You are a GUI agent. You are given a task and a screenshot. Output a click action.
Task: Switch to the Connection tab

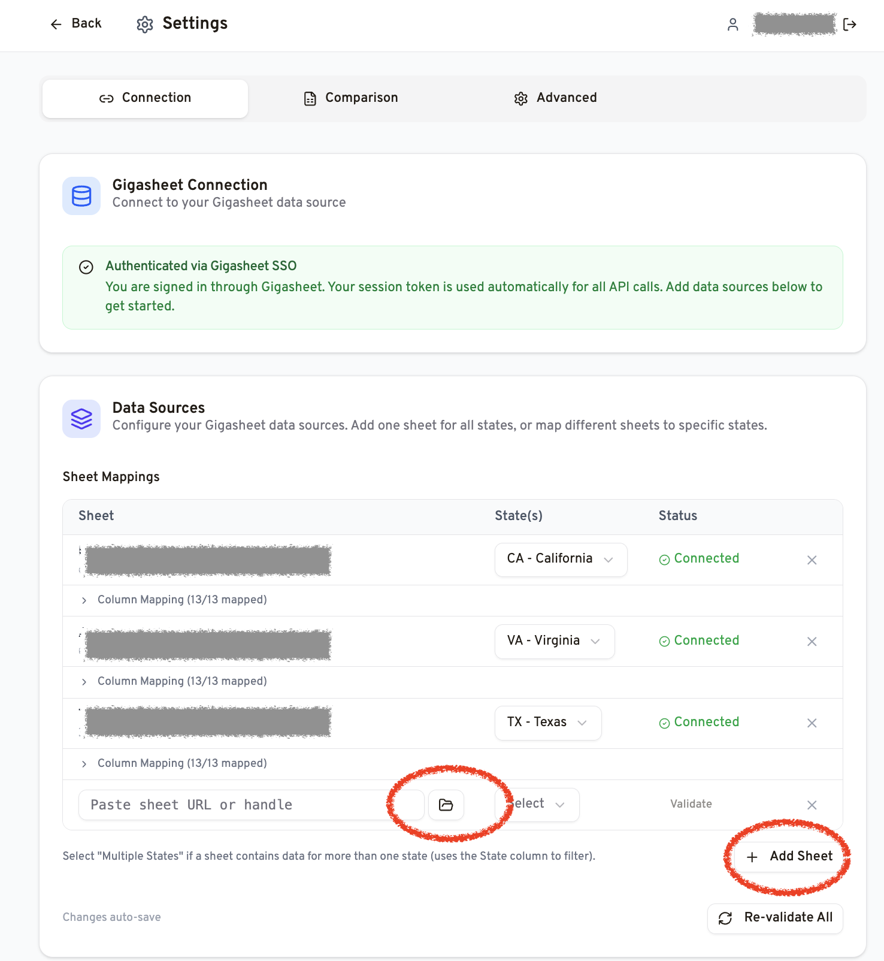coord(145,98)
